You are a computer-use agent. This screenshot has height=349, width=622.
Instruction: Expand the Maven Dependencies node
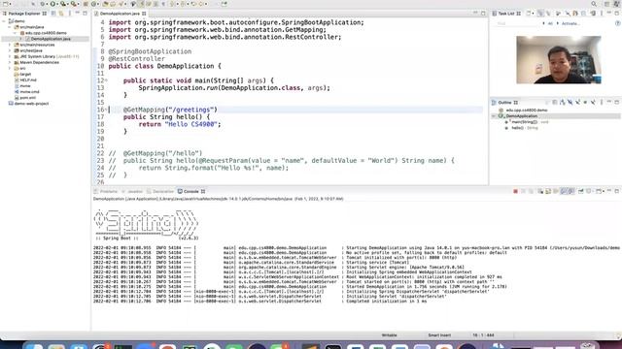10,62
